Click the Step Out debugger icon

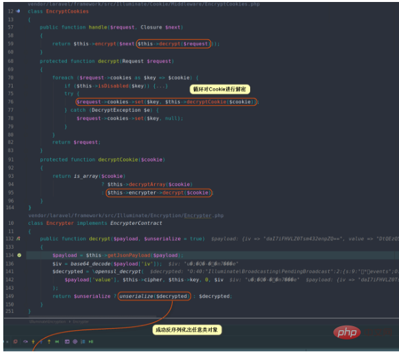pos(49,341)
